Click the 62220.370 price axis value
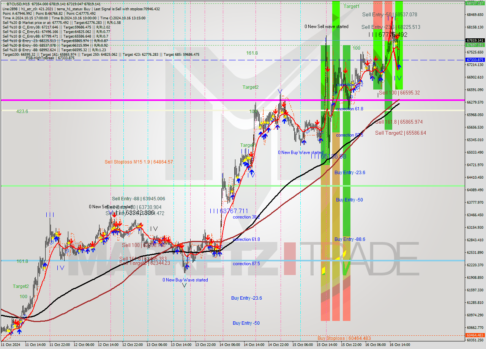The image size is (486, 349). tap(475, 265)
